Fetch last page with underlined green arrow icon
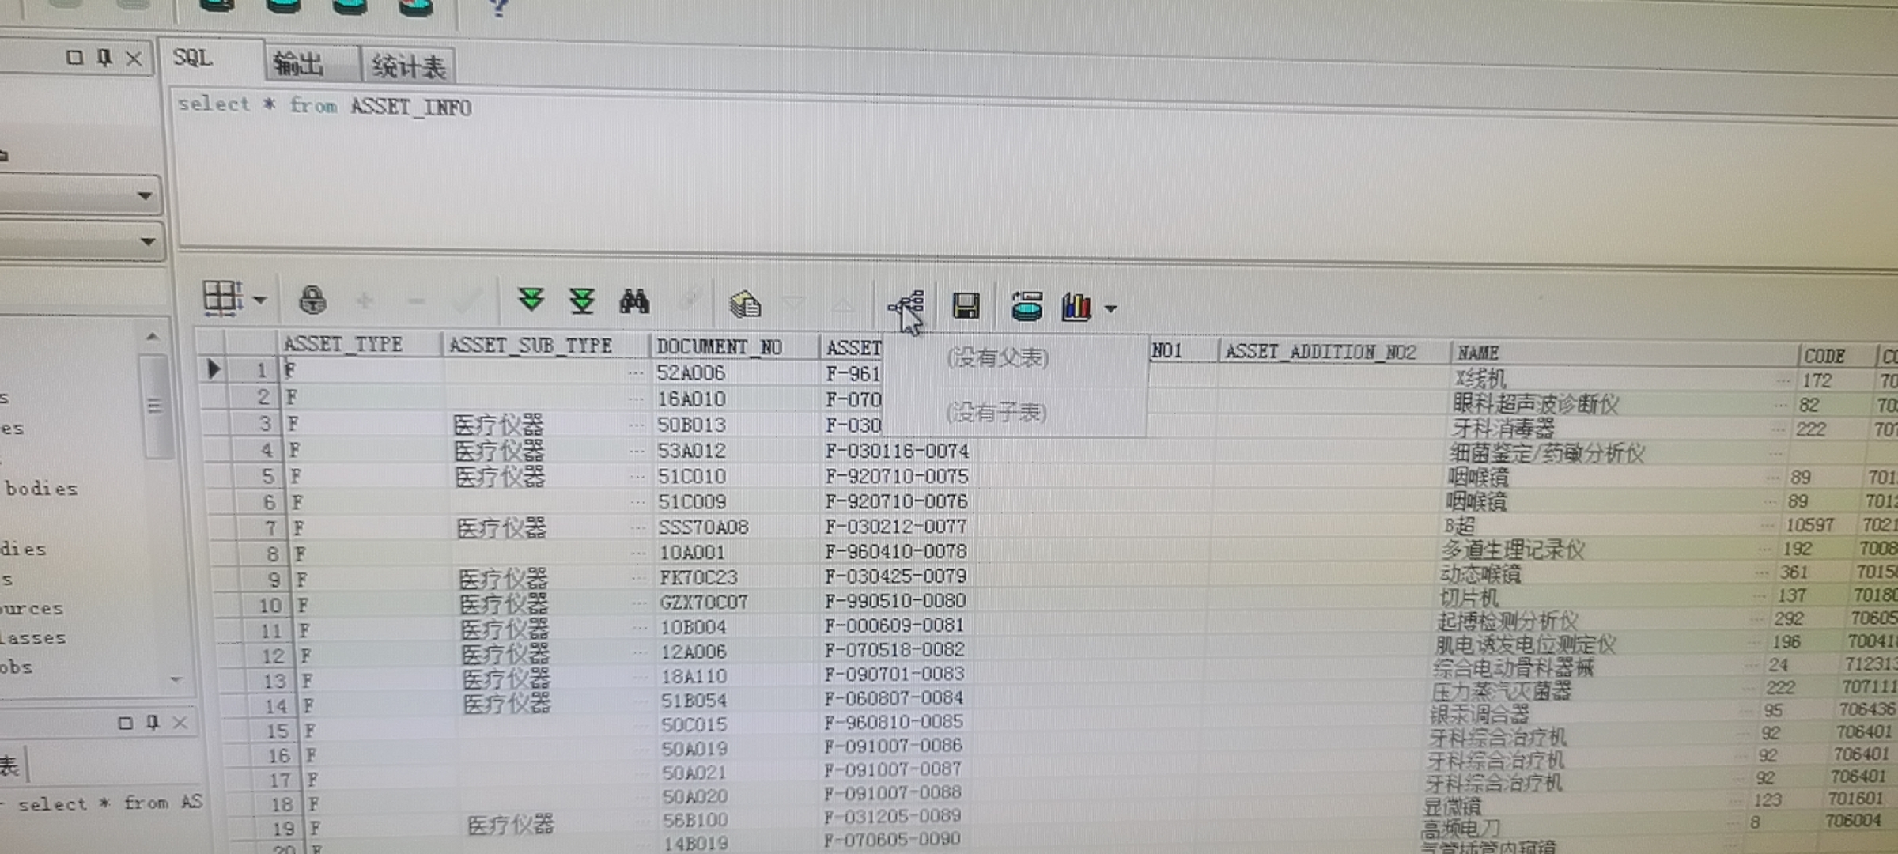 (583, 300)
